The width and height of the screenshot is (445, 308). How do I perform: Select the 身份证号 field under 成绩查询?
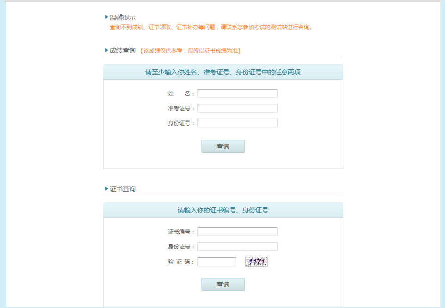click(x=237, y=123)
